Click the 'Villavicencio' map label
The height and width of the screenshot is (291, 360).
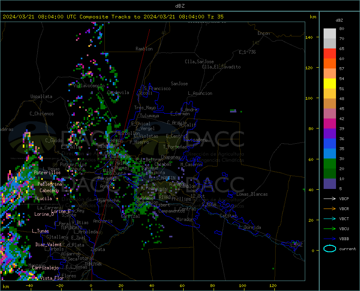tap(89, 86)
